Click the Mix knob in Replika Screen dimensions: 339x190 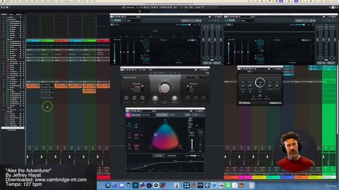coord(155,99)
